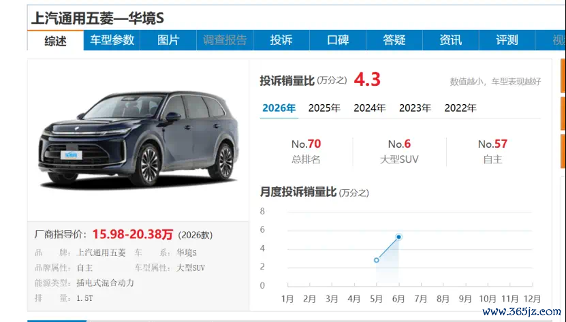Switch to the 答疑 tab
Screen dimensions: 566x322
(394, 40)
